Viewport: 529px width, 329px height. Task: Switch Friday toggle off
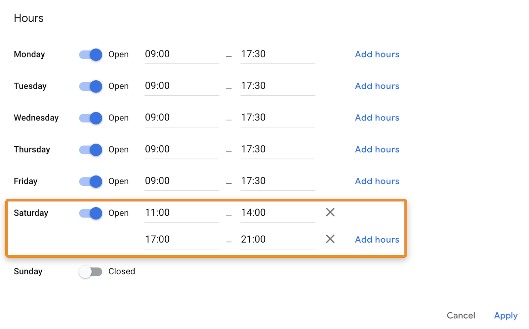tap(91, 181)
